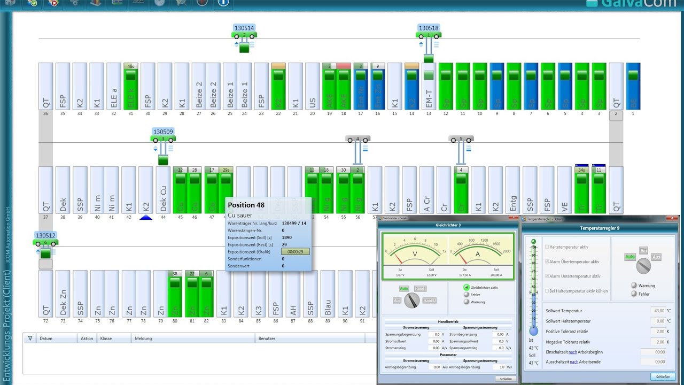Close Gleichrichter dialog with Schließen button
Screen dimensions: 684x385
pyautogui.click(x=506, y=379)
